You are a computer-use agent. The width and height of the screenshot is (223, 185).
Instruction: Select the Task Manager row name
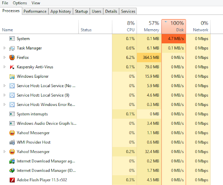(x=29, y=48)
